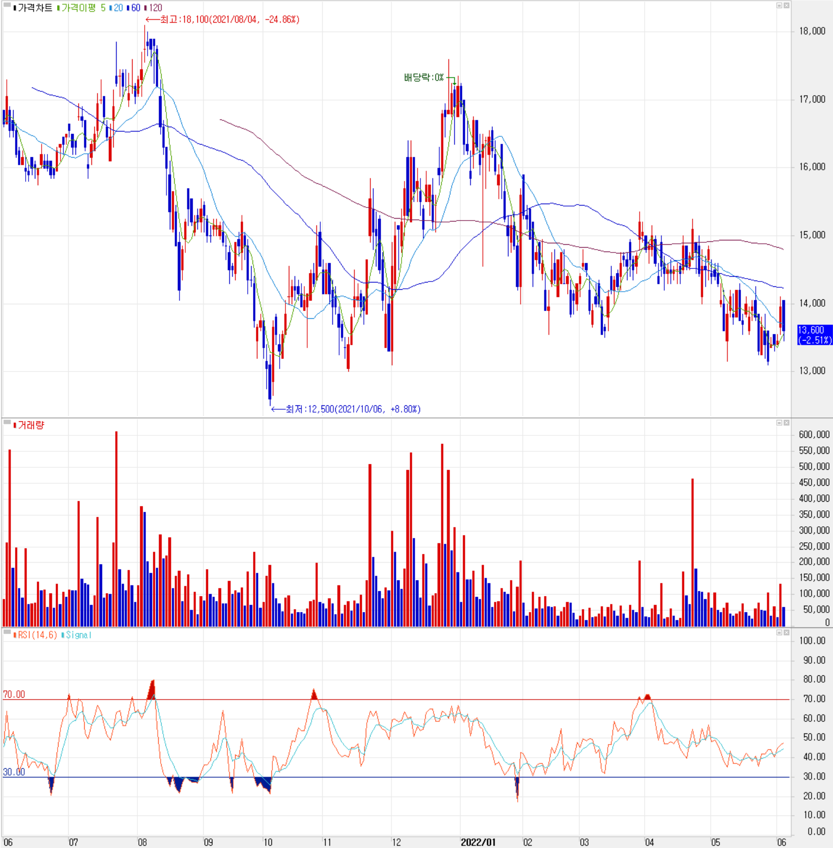
Task: Click the gray handle of price chart panel
Action: pyautogui.click(x=7, y=5)
